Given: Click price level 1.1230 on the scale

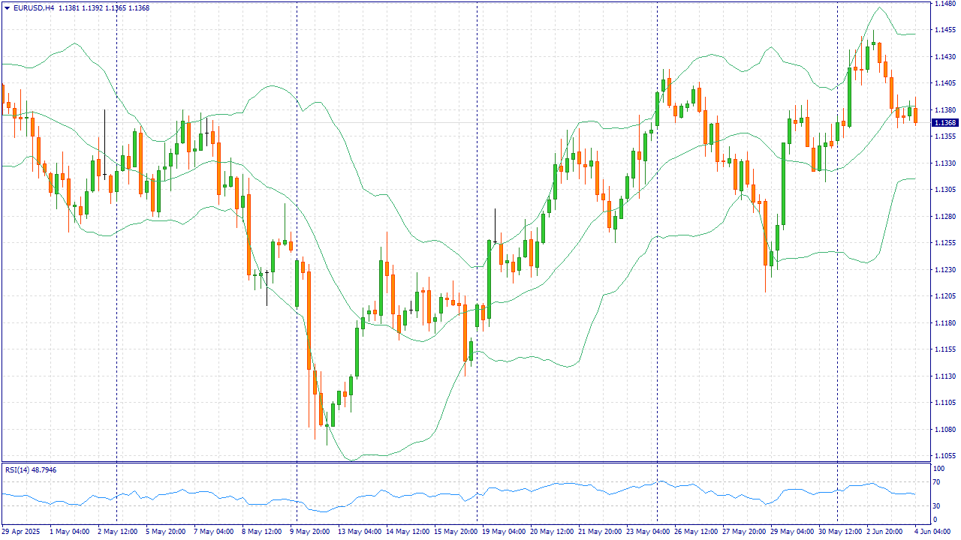Looking at the screenshot, I should (x=945, y=270).
